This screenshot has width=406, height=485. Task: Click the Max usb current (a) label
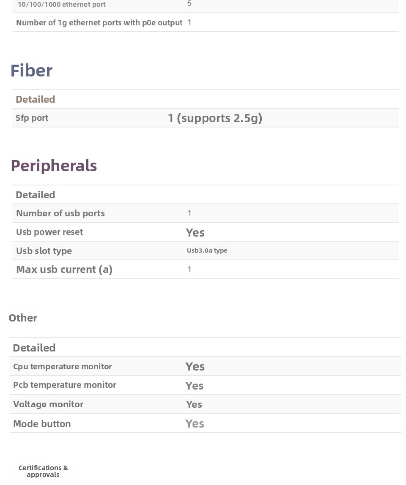pyautogui.click(x=64, y=270)
